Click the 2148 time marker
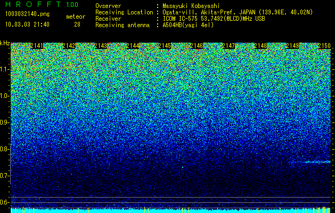 click(x=260, y=46)
